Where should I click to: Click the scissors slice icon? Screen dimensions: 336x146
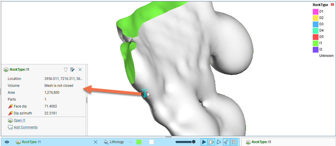(226, 142)
